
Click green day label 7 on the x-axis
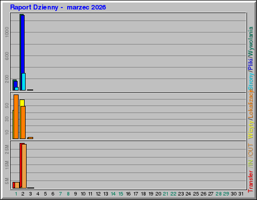tap(60, 194)
